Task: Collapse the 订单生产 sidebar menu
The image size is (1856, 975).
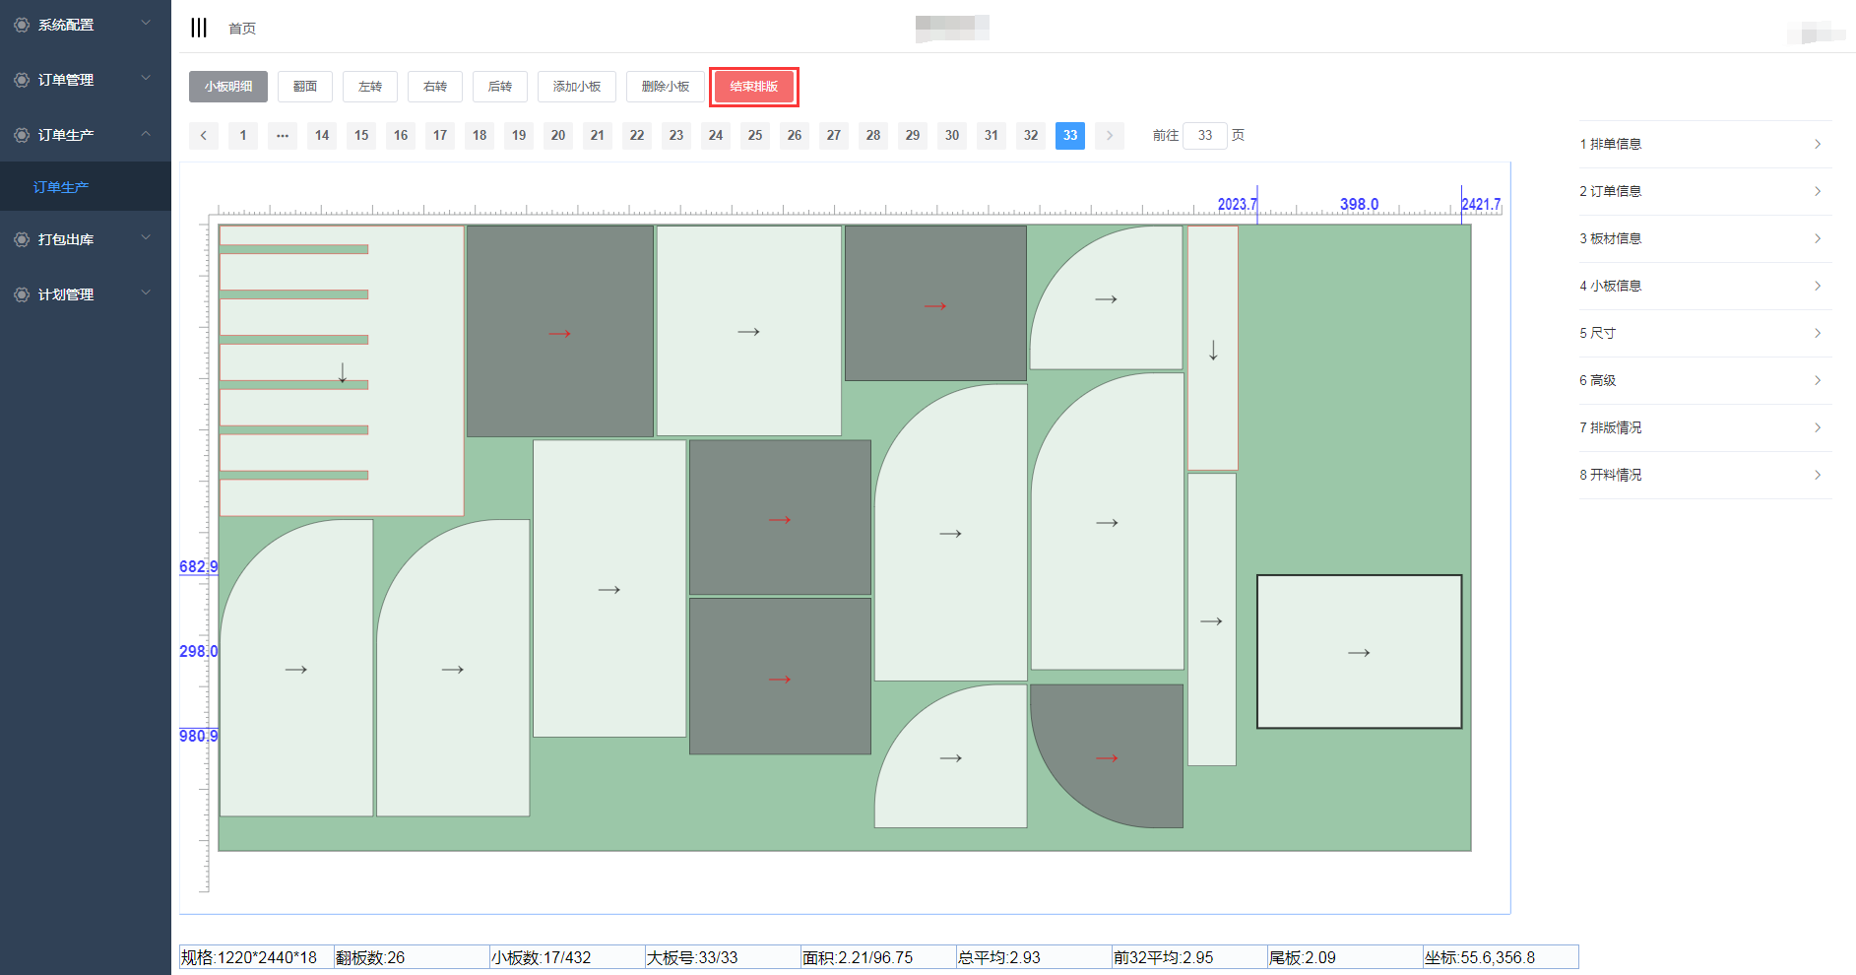Action: pos(86,135)
